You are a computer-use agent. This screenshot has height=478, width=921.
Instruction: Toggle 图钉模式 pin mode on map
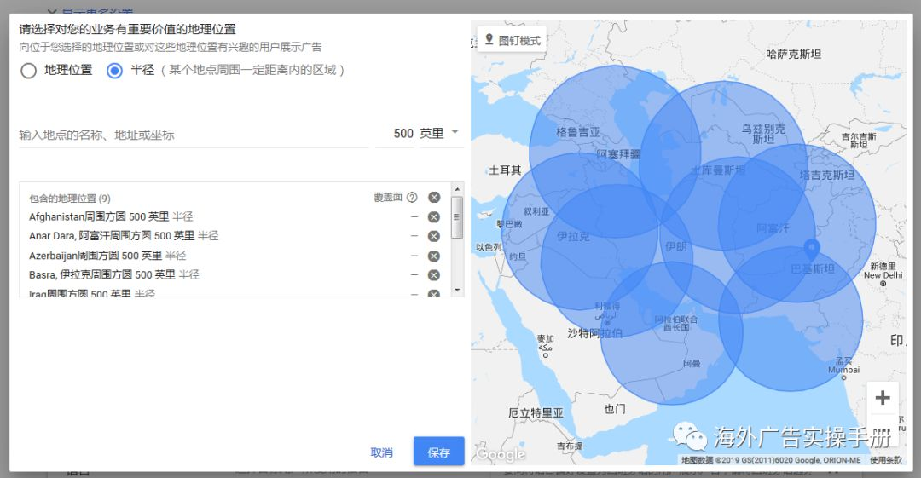point(512,40)
